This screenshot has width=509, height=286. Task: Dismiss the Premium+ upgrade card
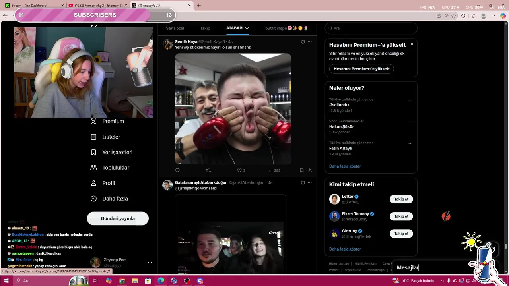click(412, 44)
